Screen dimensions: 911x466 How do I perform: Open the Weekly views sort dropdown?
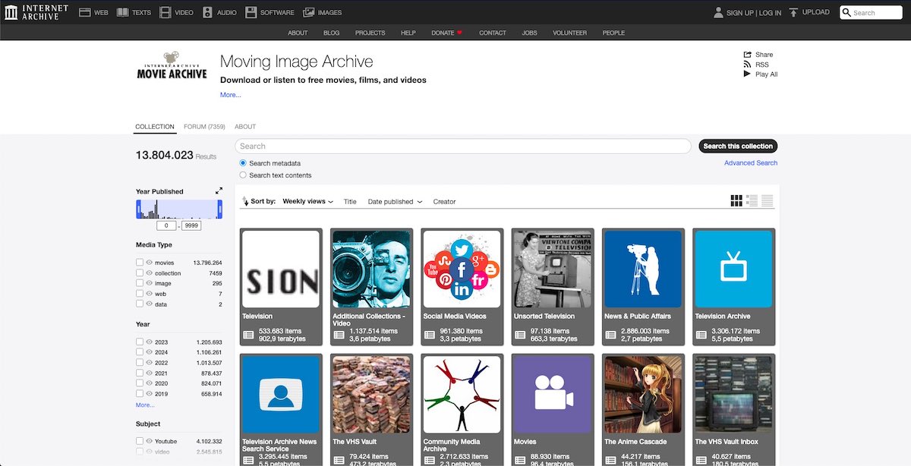coord(307,202)
